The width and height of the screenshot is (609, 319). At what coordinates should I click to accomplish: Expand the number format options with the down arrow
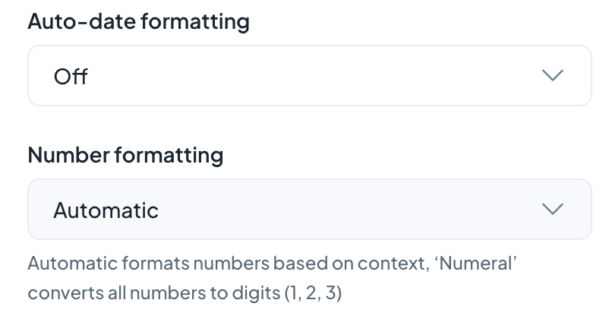(x=552, y=209)
